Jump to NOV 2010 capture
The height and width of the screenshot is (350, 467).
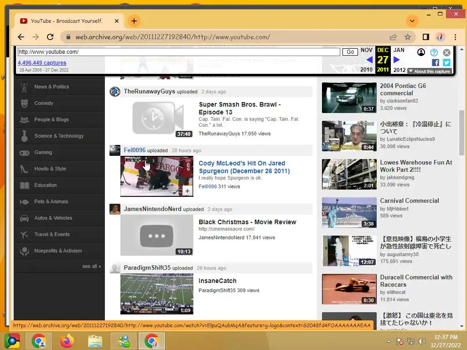click(366, 60)
